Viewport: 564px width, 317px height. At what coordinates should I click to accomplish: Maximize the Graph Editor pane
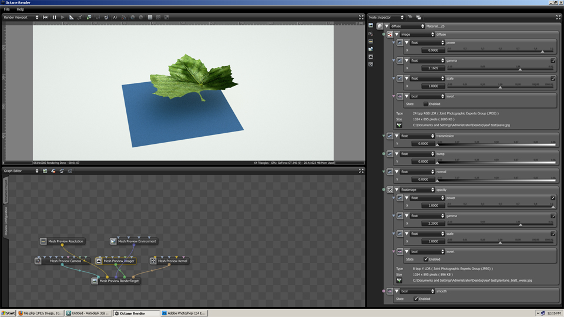coord(361,171)
